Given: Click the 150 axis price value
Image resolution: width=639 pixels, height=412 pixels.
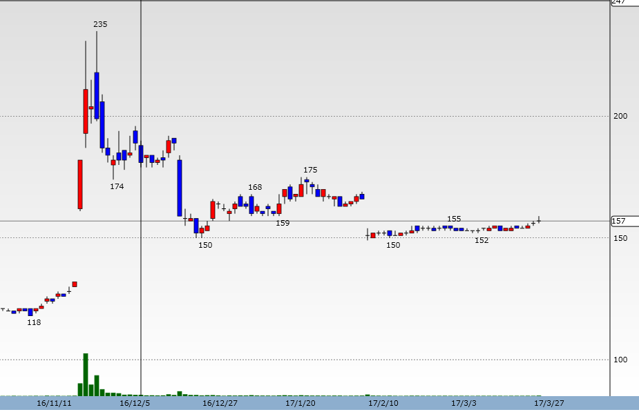Looking at the screenshot, I should pyautogui.click(x=620, y=238).
